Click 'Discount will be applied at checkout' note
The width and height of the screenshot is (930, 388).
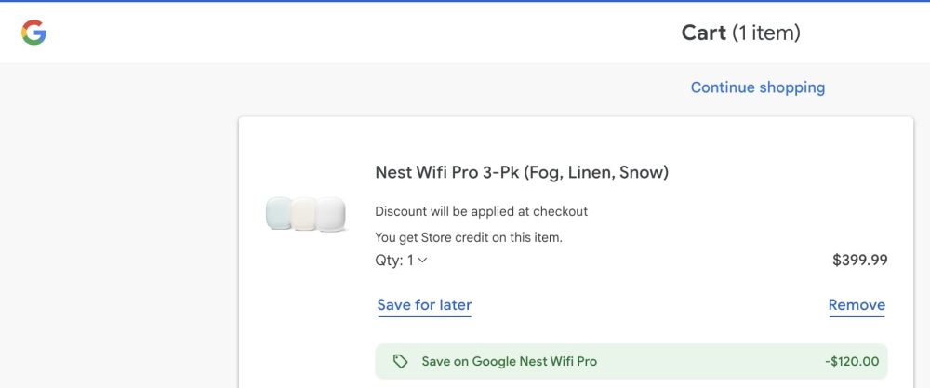[481, 211]
